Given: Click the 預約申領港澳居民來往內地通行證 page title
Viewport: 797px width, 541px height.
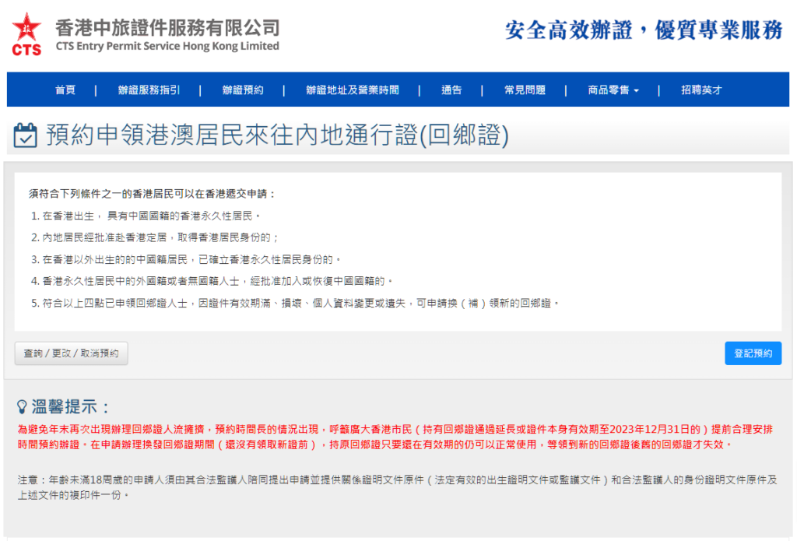Looking at the screenshot, I should tap(277, 135).
